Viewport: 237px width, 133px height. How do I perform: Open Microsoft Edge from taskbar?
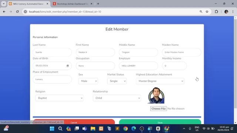point(134,129)
